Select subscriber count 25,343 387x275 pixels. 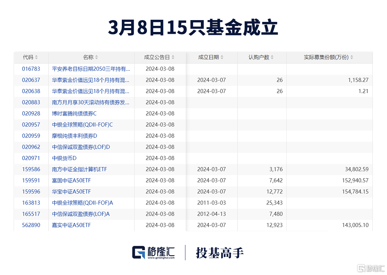click(275, 203)
